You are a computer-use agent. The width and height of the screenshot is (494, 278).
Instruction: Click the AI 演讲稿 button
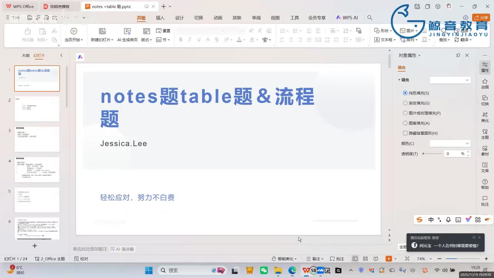click(122, 249)
